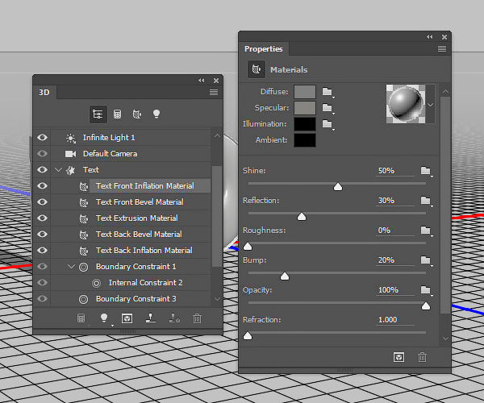Screen dimensions: 484x403
Task: Open the Reflection texture folder icon
Action: click(x=426, y=201)
